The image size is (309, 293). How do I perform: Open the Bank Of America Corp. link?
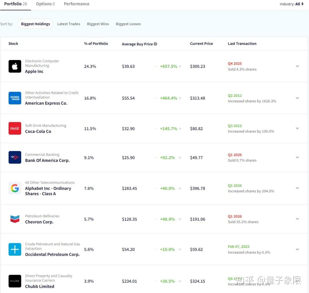click(47, 161)
